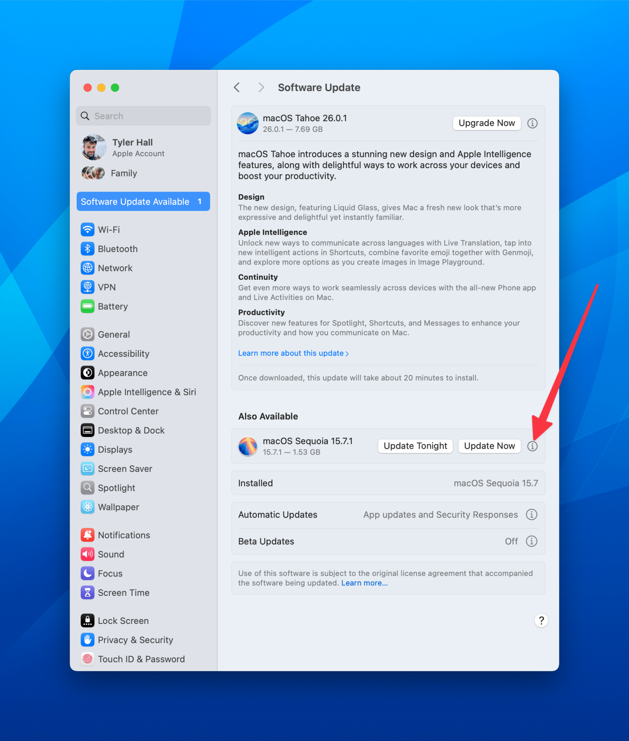The image size is (629, 741).
Task: Click Upgrade Now for macOS Tahoe
Action: [486, 123]
